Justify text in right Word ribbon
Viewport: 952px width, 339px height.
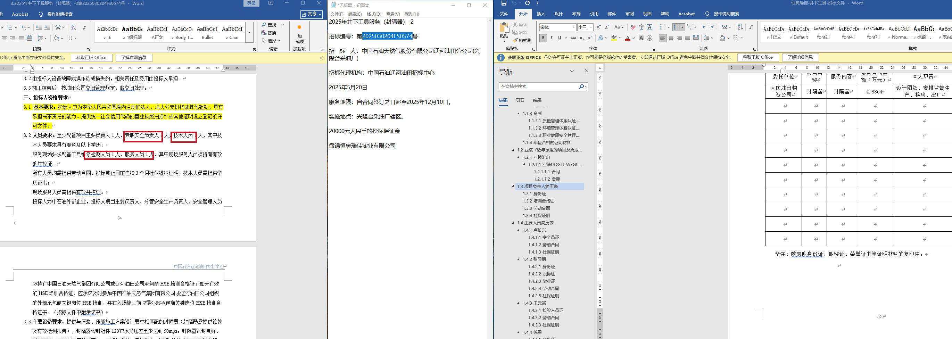tap(687, 38)
